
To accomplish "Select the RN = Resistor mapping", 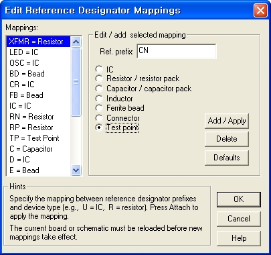I will pos(38,117).
